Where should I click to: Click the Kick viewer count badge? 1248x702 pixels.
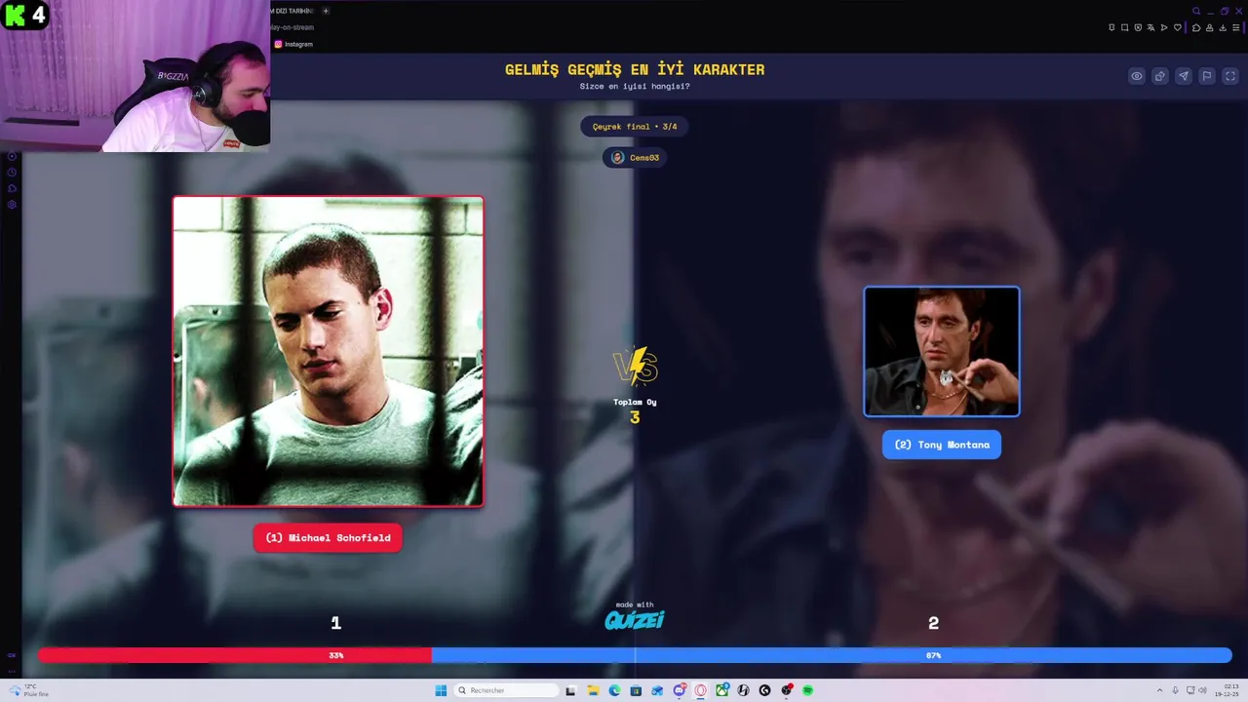(x=24, y=15)
